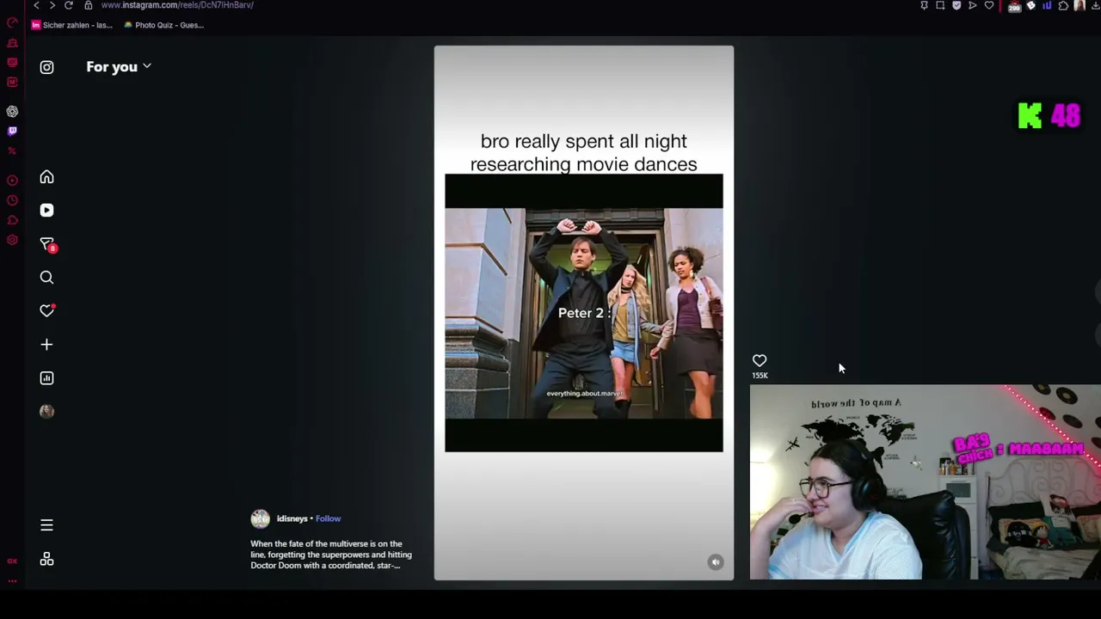Create a new post with plus icon
Screen dimensions: 1101x619
click(46, 345)
